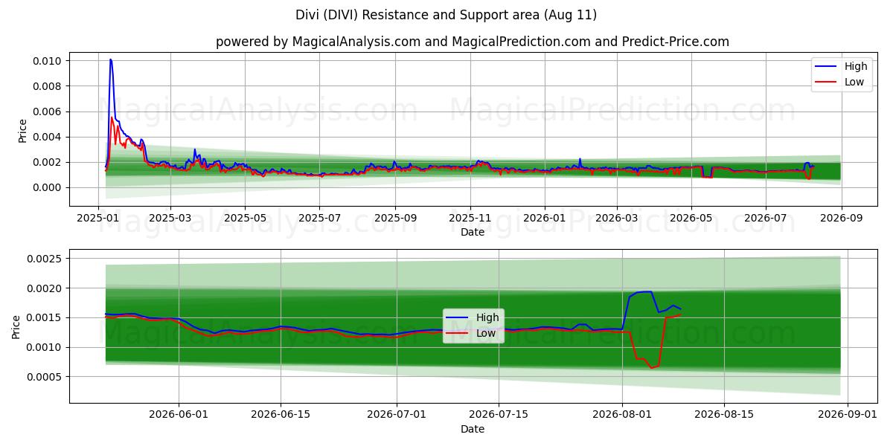
Task: Click the bottom x-axis date '2026-06-01'
Action: point(179,416)
